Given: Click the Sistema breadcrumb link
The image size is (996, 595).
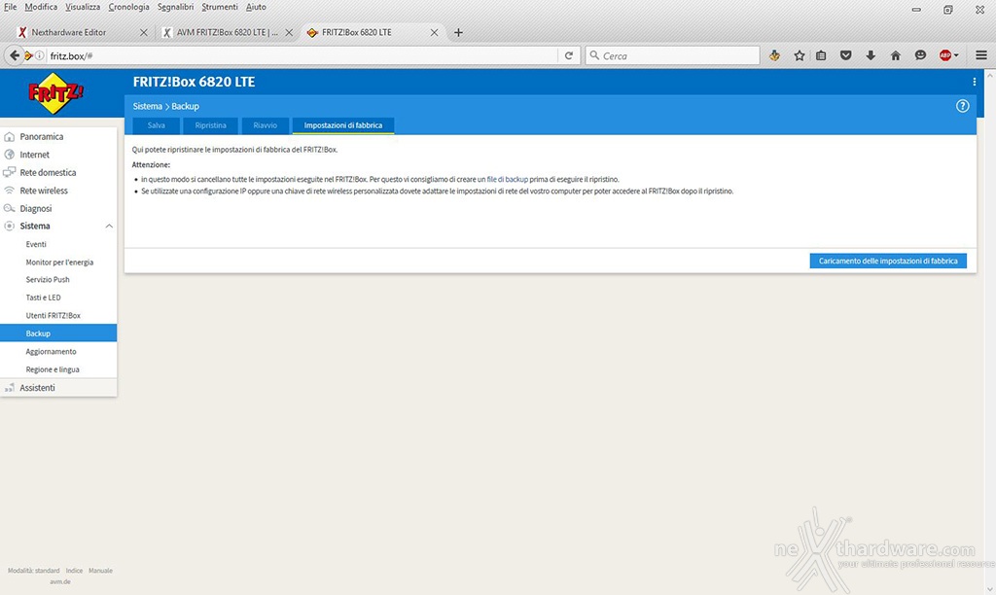Looking at the screenshot, I should [x=148, y=106].
